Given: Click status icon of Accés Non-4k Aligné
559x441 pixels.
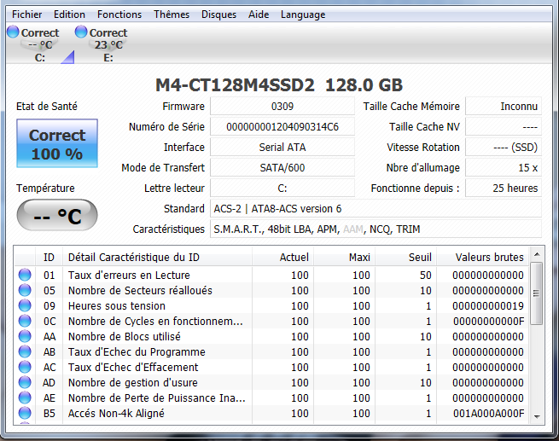Looking at the screenshot, I should click(25, 413).
